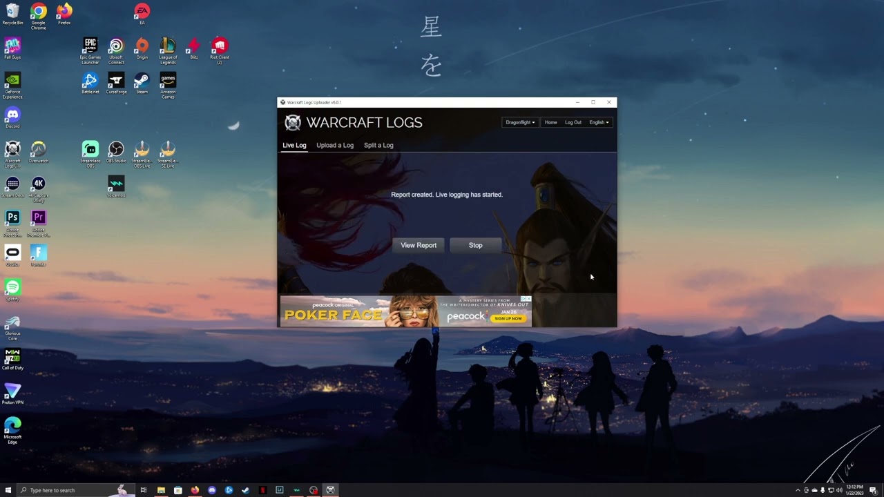
Task: Open Netflix from the taskbar
Action: click(262, 490)
